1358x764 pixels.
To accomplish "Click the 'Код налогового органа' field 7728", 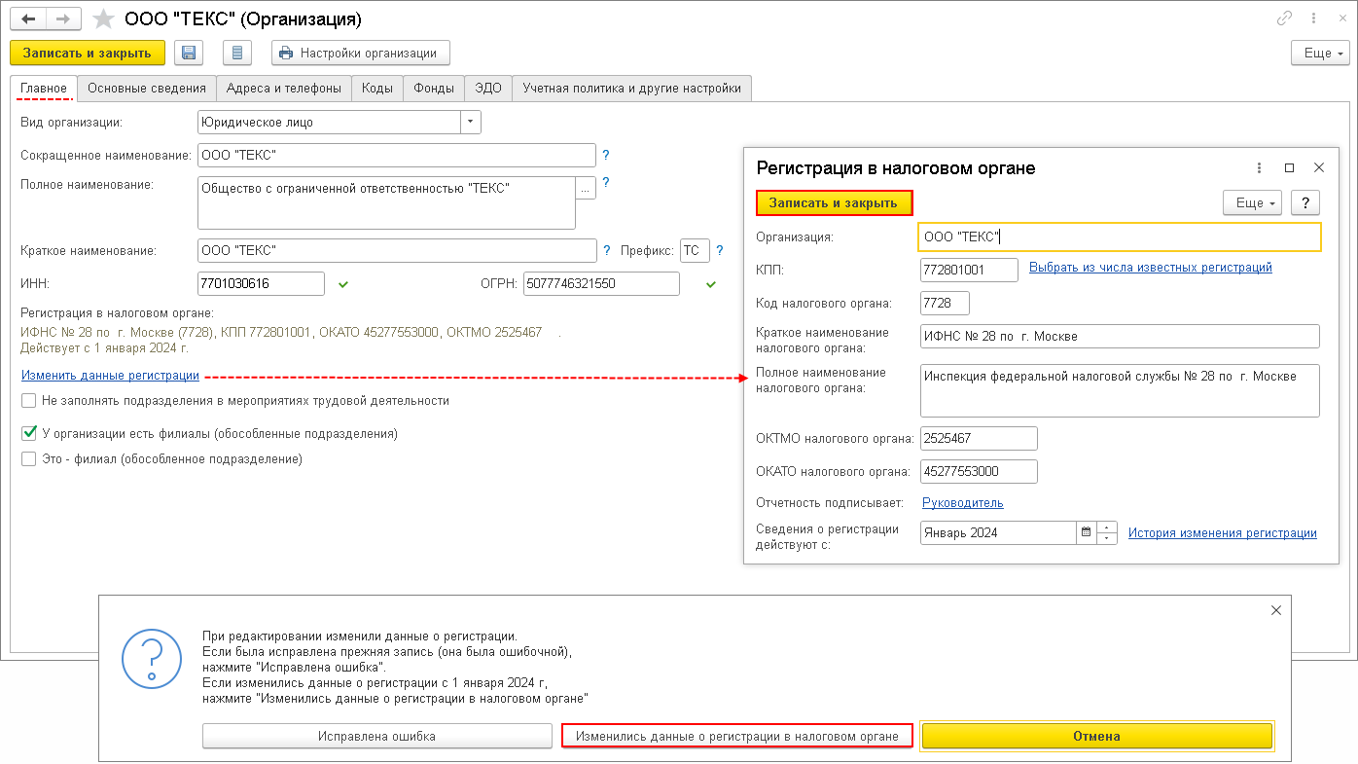I will 945,303.
